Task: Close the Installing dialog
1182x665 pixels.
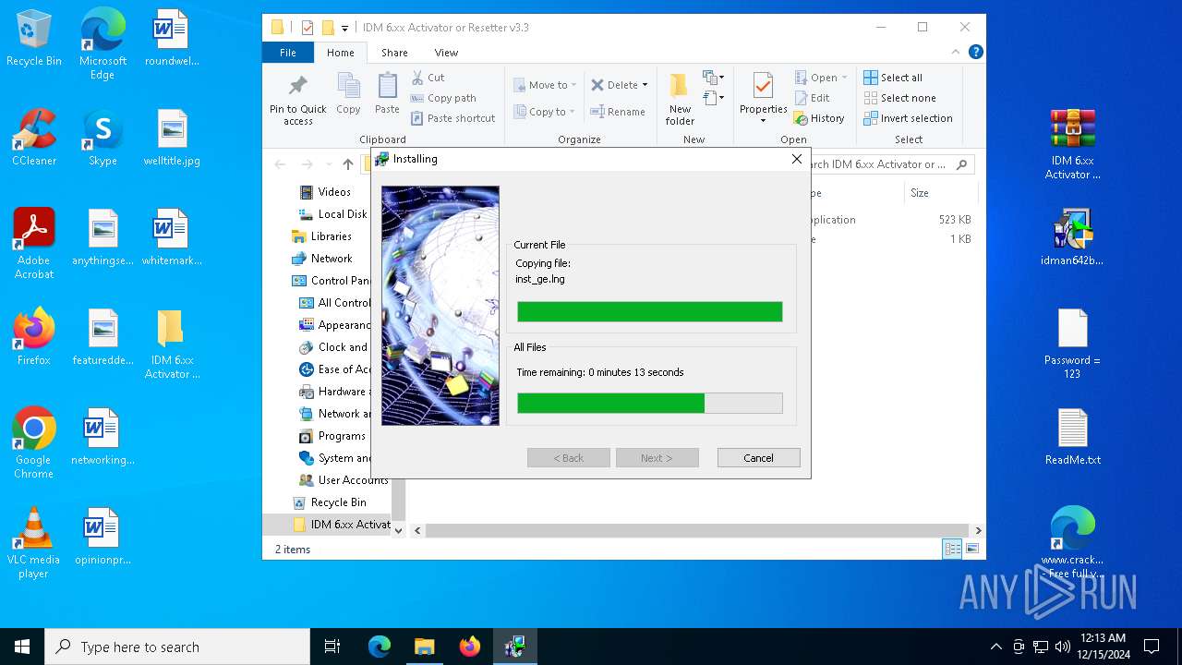Action: (797, 159)
